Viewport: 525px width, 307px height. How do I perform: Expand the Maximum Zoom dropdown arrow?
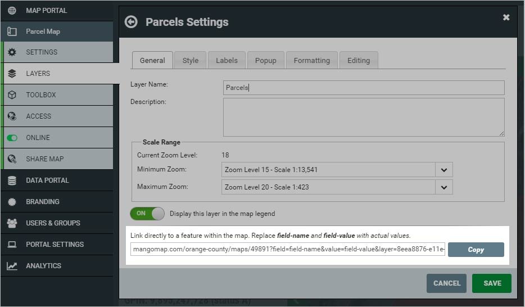(444, 187)
